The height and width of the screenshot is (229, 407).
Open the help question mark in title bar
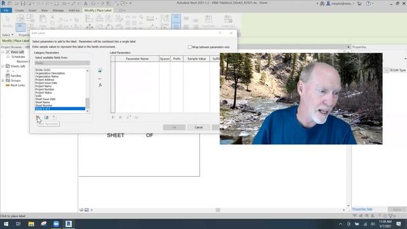(x=368, y=3)
